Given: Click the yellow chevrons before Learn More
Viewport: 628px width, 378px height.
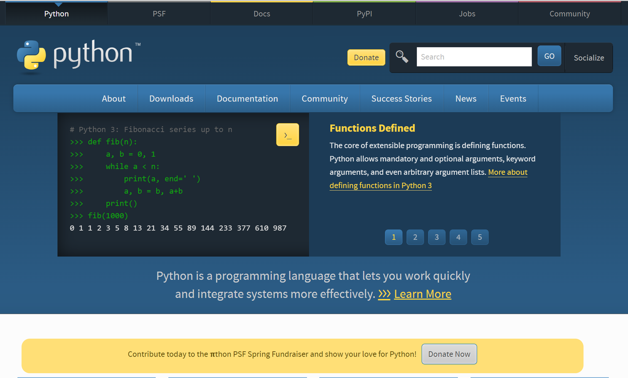Looking at the screenshot, I should tap(384, 294).
